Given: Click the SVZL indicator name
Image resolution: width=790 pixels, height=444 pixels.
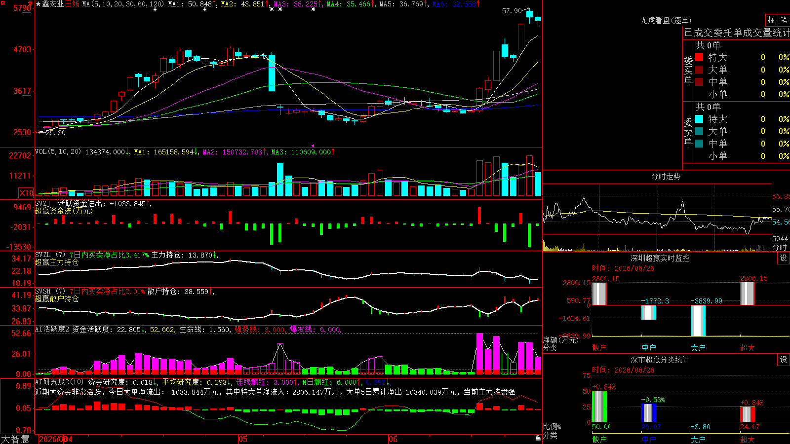Looking at the screenshot, I should [43, 255].
